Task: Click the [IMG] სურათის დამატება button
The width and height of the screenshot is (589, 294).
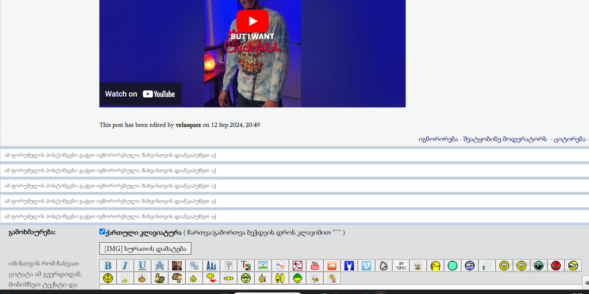Action: [x=146, y=249]
